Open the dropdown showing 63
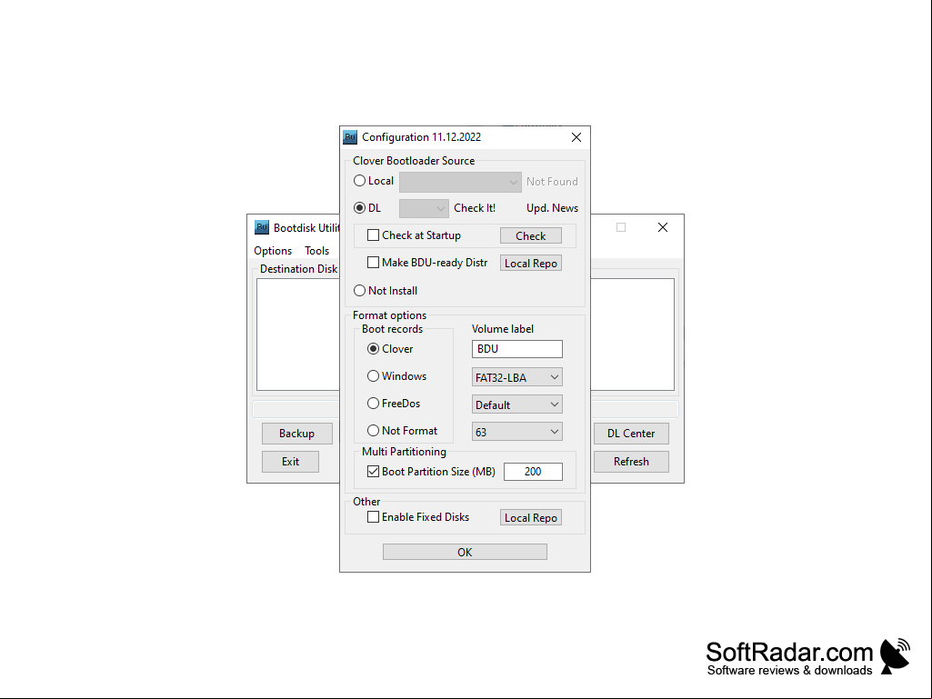 click(517, 432)
